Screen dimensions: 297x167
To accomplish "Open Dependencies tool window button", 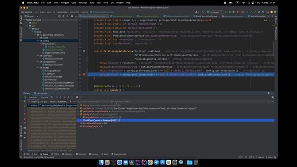I will click(x=119, y=154).
